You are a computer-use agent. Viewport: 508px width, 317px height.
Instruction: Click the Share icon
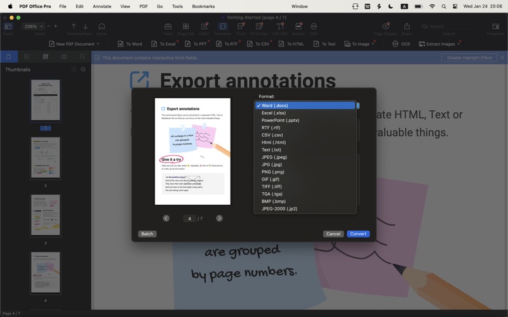tap(406, 27)
